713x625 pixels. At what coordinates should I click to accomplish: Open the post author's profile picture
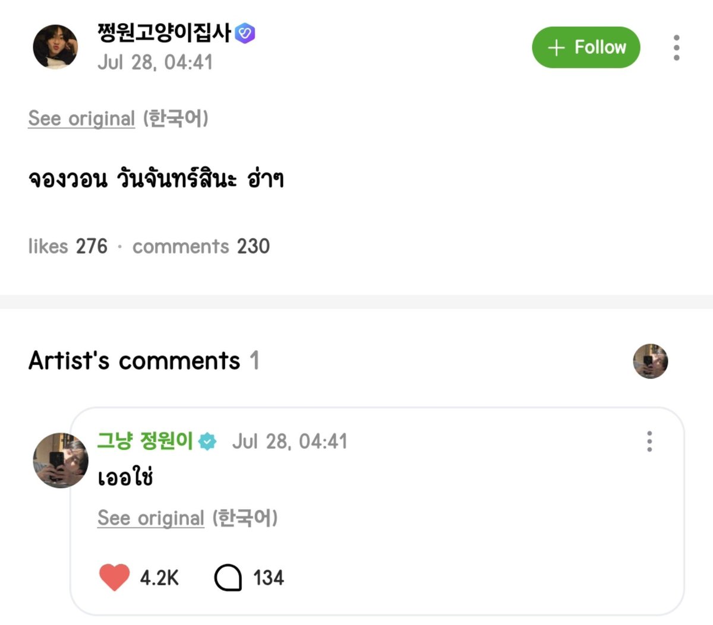(x=55, y=47)
